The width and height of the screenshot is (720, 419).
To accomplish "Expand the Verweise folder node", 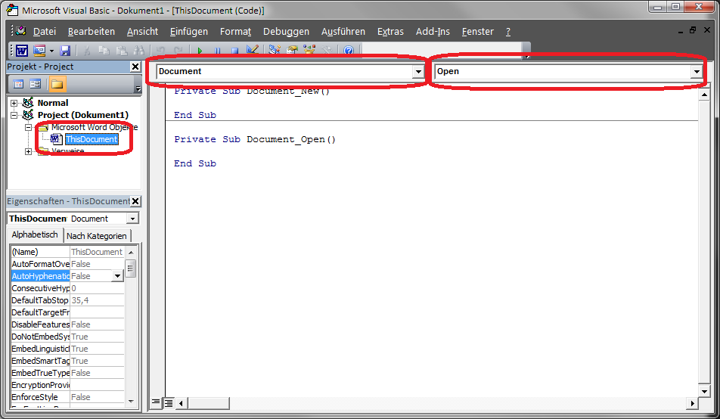I will pos(29,151).
